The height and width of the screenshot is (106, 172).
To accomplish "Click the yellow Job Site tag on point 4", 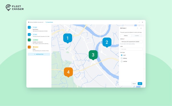I will tap(36, 47).
